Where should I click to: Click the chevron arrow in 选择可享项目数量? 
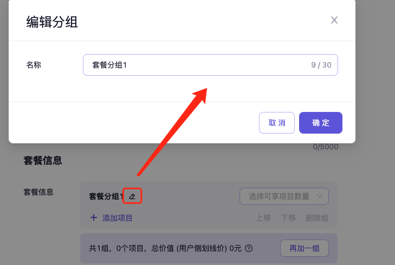tap(319, 196)
